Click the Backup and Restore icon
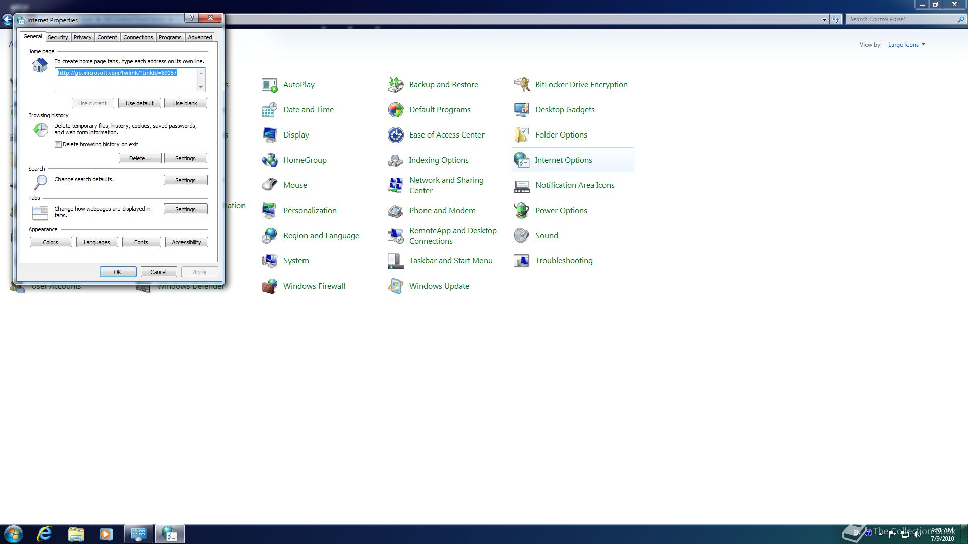The width and height of the screenshot is (968, 544). [396, 85]
